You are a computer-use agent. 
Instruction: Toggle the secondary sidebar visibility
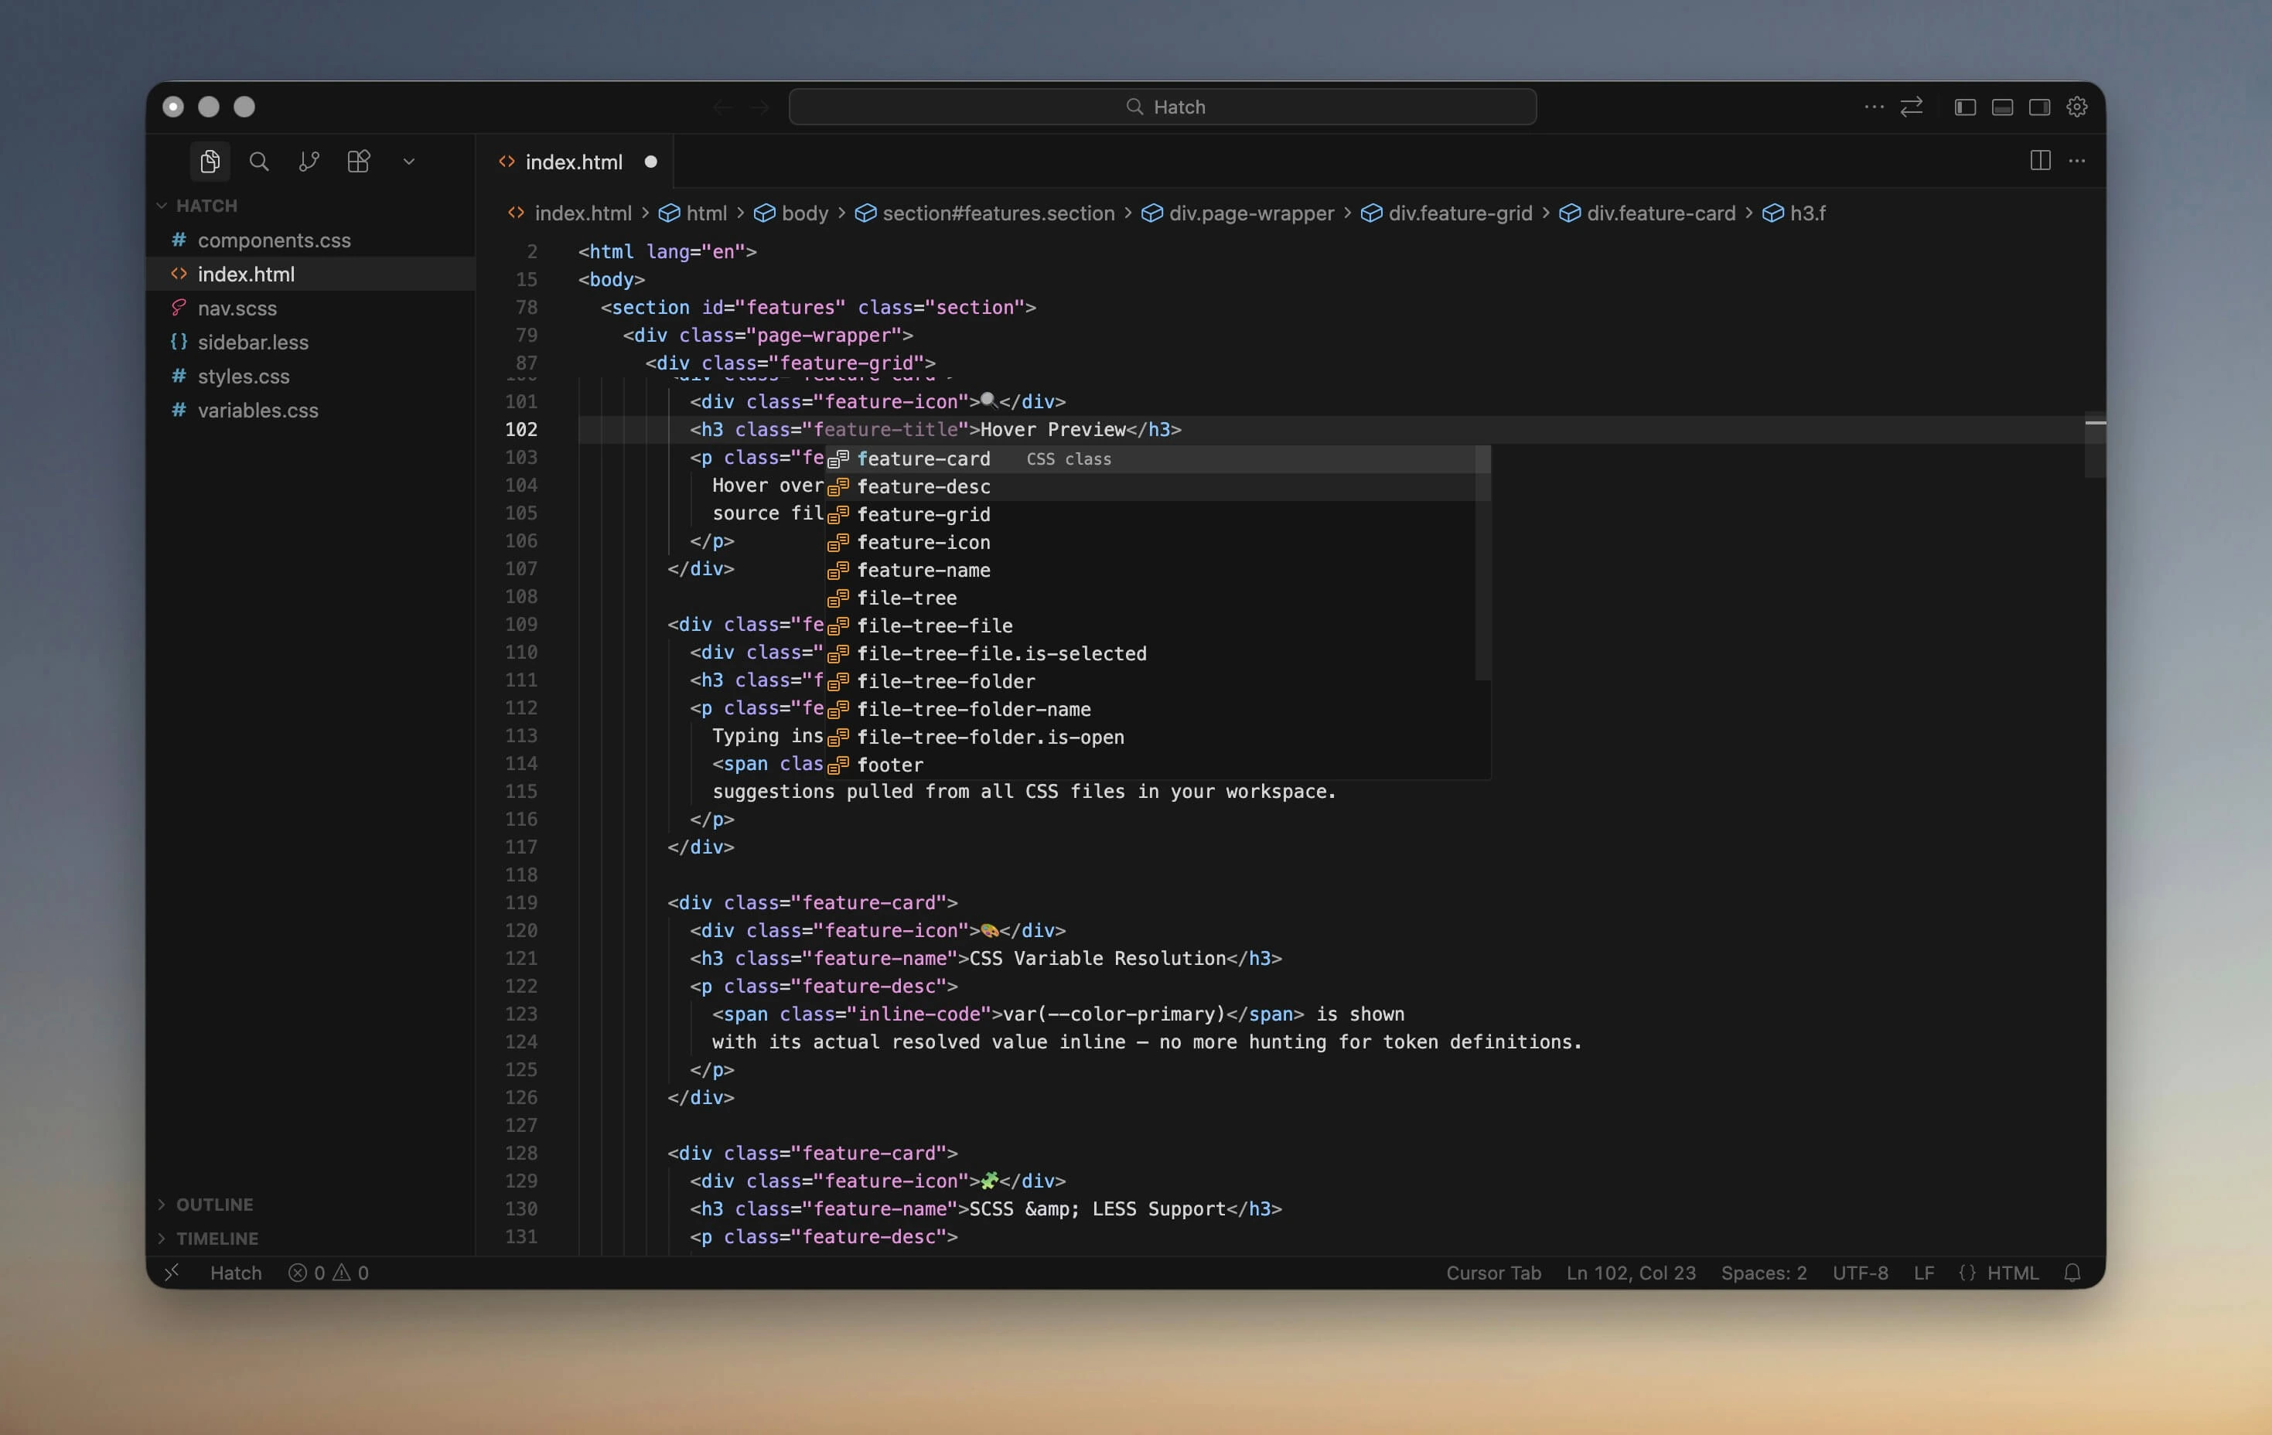tap(2039, 107)
